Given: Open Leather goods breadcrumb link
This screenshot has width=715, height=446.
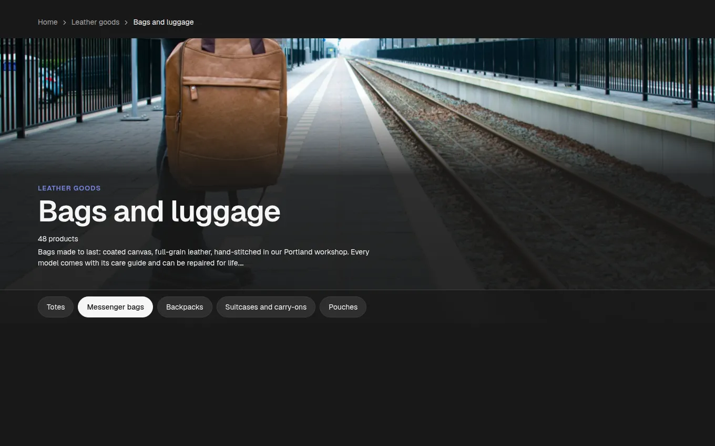Looking at the screenshot, I should (95, 22).
